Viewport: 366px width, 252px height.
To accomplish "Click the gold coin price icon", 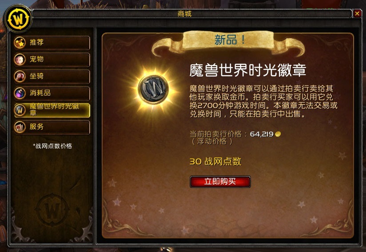I will click(x=278, y=134).
